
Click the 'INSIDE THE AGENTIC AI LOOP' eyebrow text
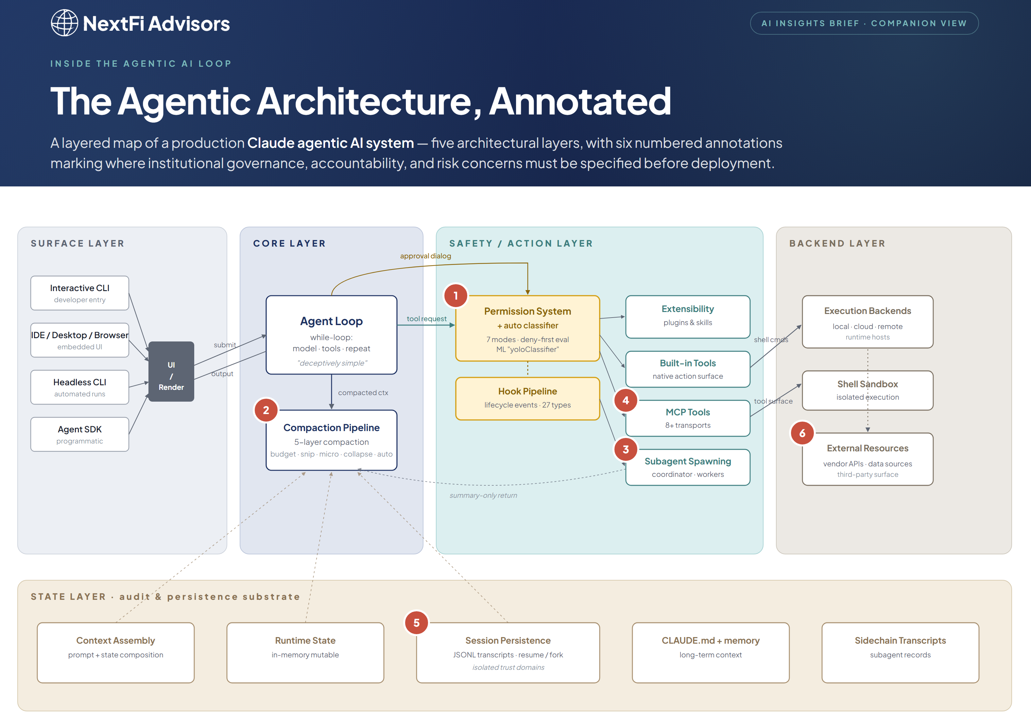[141, 63]
